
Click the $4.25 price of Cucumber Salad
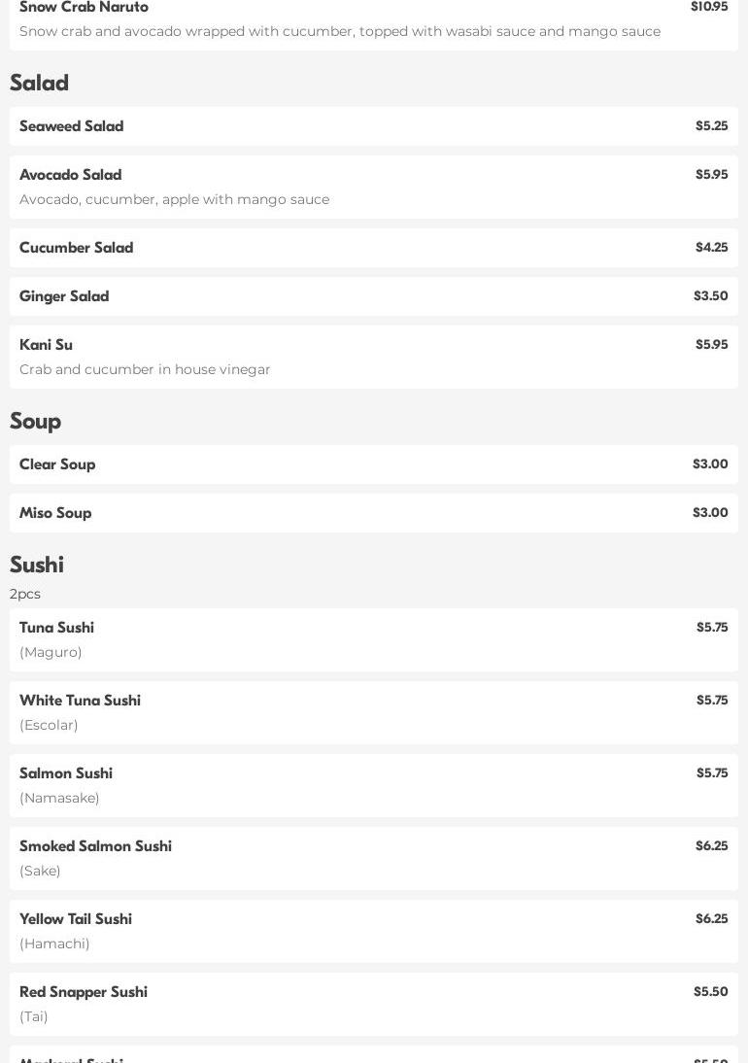tap(711, 248)
